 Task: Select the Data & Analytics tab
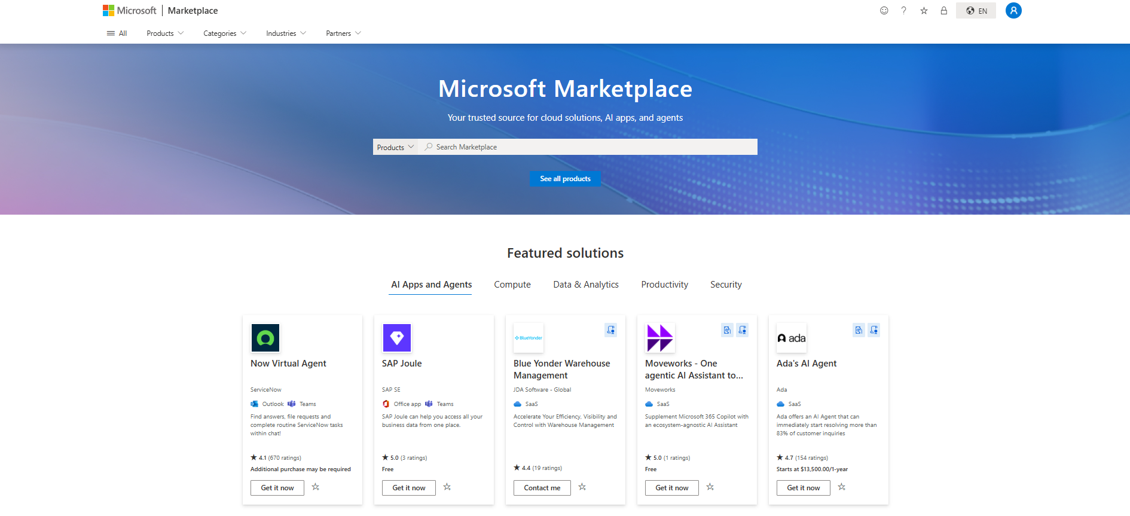click(x=585, y=285)
